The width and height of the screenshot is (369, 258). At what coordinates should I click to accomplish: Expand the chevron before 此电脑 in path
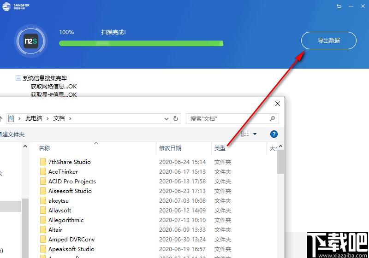pos(19,118)
